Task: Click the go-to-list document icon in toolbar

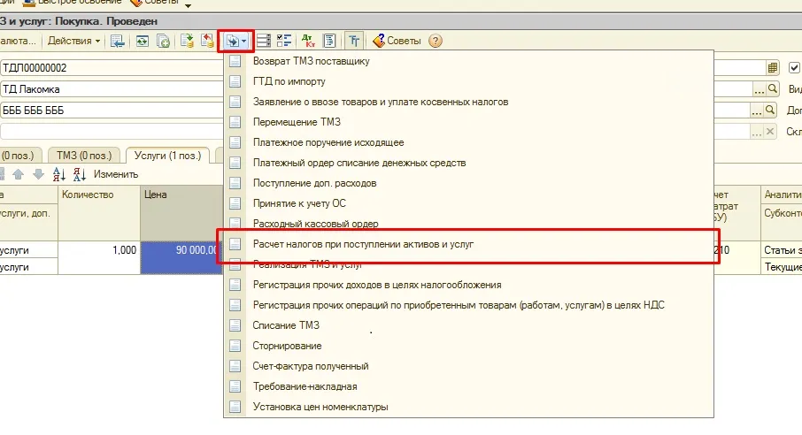Action: [x=117, y=41]
